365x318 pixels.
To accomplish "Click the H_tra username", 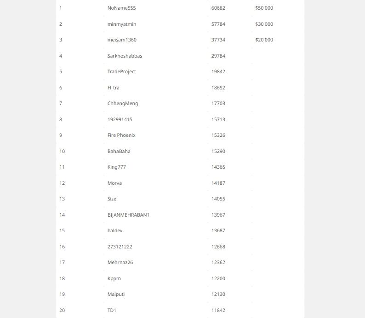I will coord(113,88).
